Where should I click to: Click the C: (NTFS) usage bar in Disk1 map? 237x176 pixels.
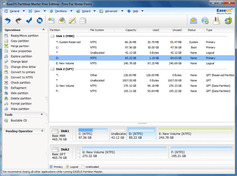[x=93, y=130]
